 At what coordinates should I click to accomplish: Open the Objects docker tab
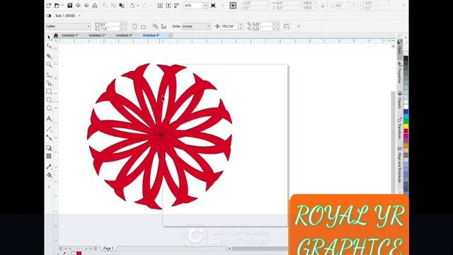click(399, 99)
